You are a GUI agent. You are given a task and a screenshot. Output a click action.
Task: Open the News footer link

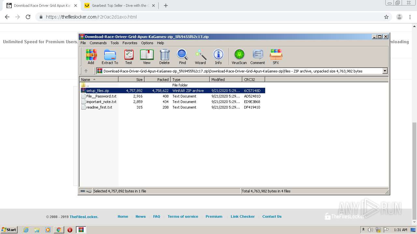(141, 216)
